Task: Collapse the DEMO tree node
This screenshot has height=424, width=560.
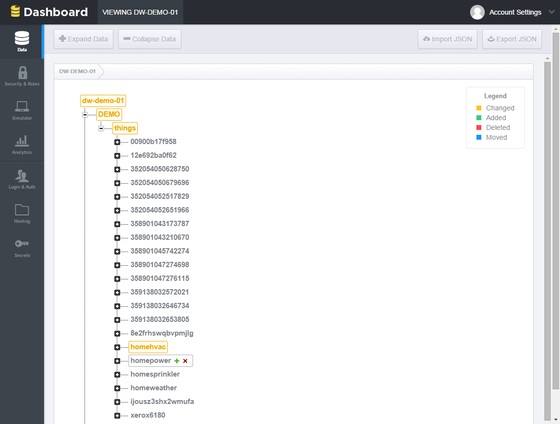Action: [85, 115]
